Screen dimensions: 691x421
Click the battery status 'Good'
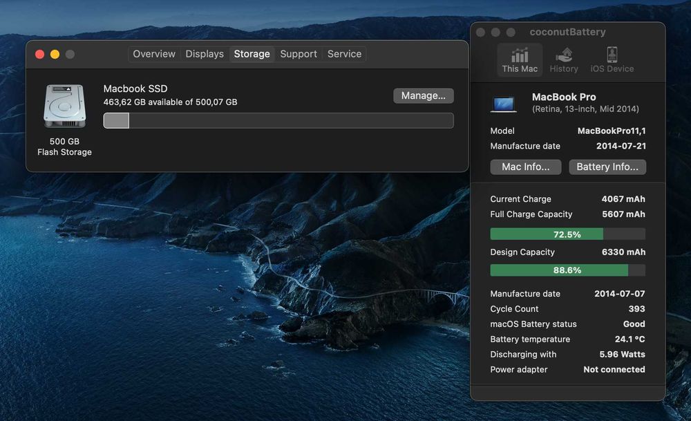pos(634,324)
